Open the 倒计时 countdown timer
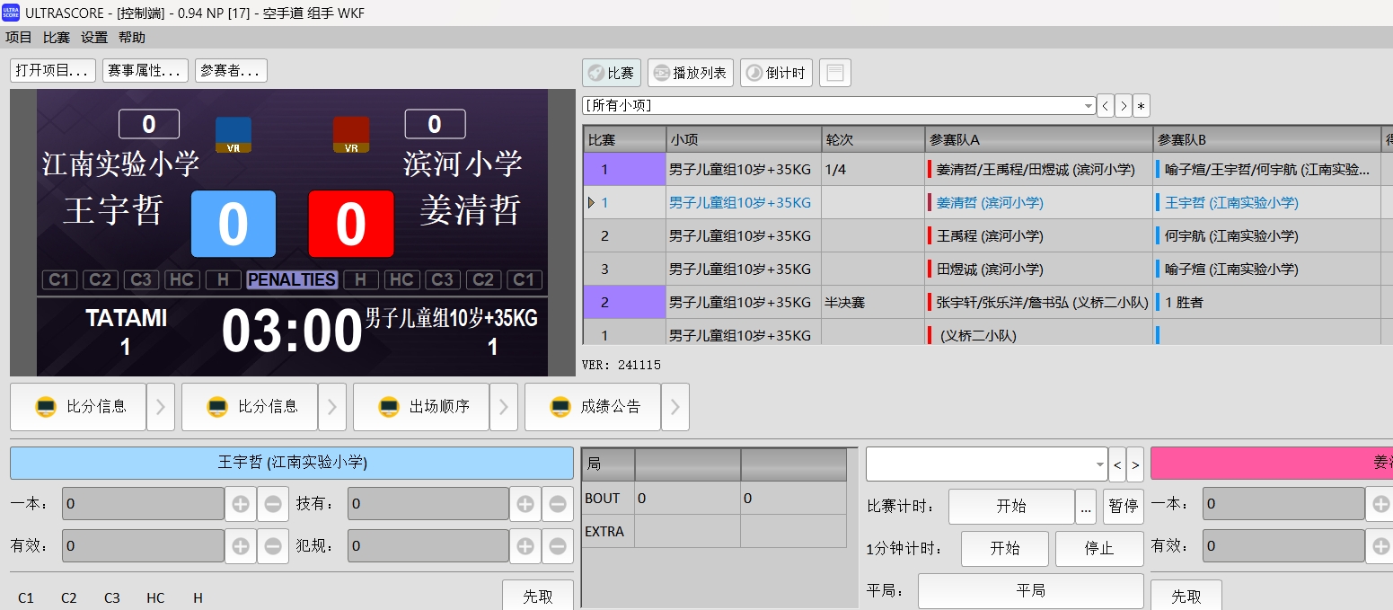Viewport: 1393px width, 610px height. pos(776,73)
